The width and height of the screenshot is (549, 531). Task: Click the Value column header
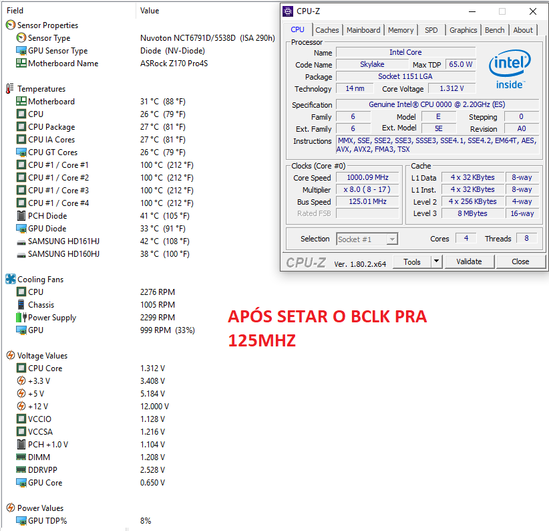tap(206, 11)
